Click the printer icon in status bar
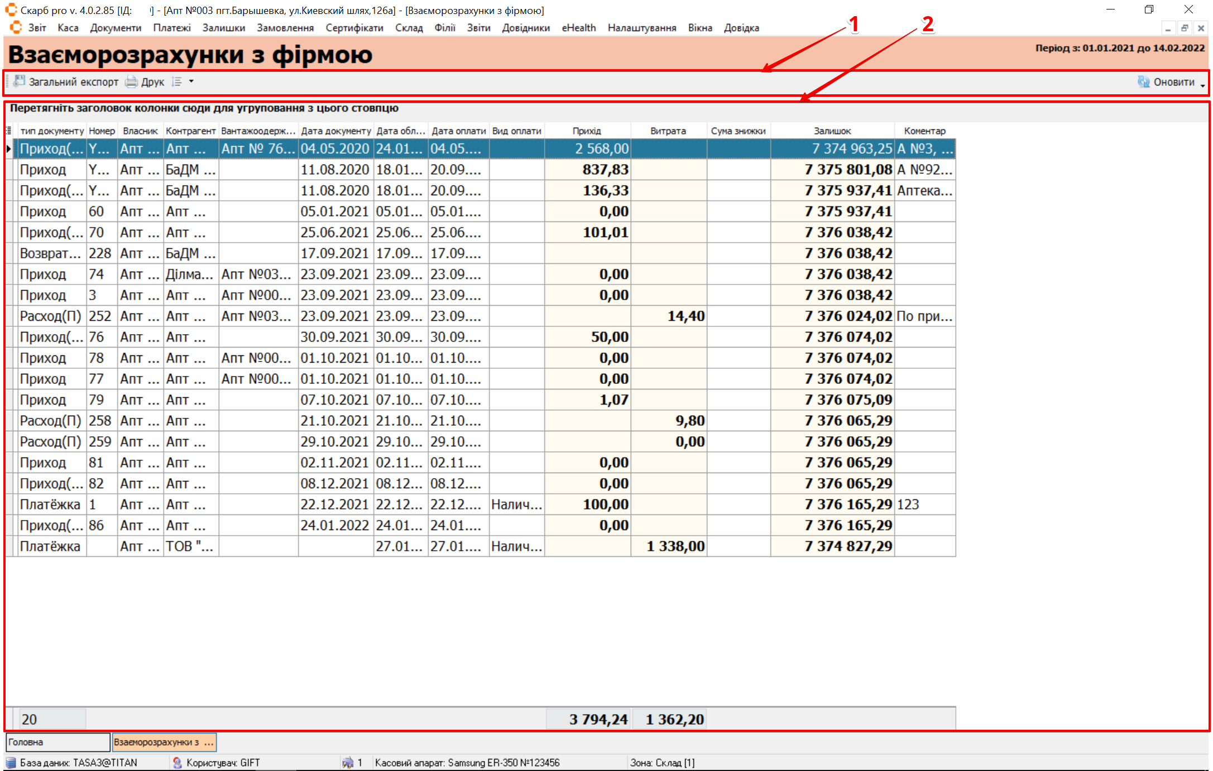The width and height of the screenshot is (1213, 771). point(347,763)
